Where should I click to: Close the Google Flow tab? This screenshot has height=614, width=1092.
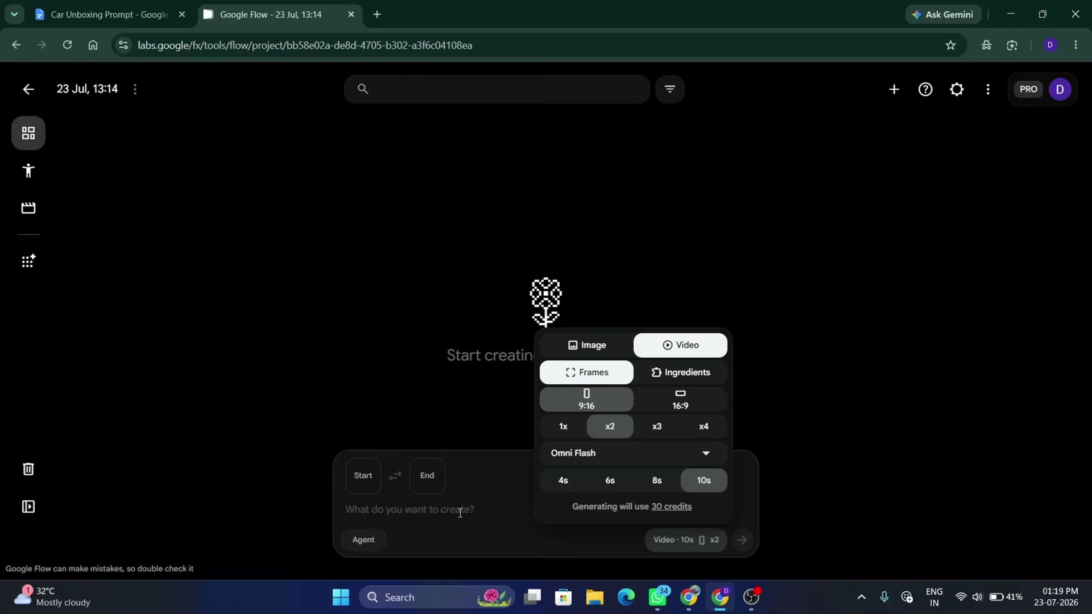pos(351,15)
